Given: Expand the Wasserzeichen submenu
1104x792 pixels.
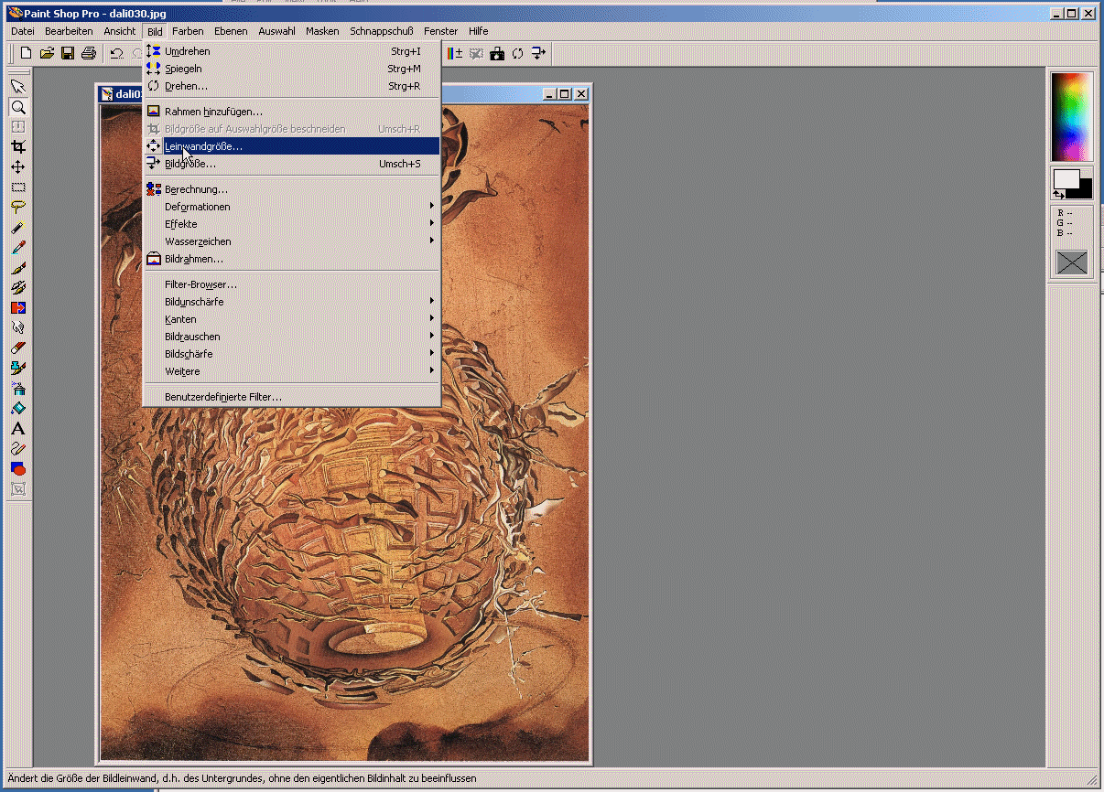Looking at the screenshot, I should coord(292,241).
